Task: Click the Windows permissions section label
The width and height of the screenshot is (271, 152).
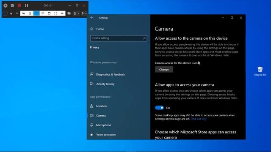Action: (x=103, y=62)
